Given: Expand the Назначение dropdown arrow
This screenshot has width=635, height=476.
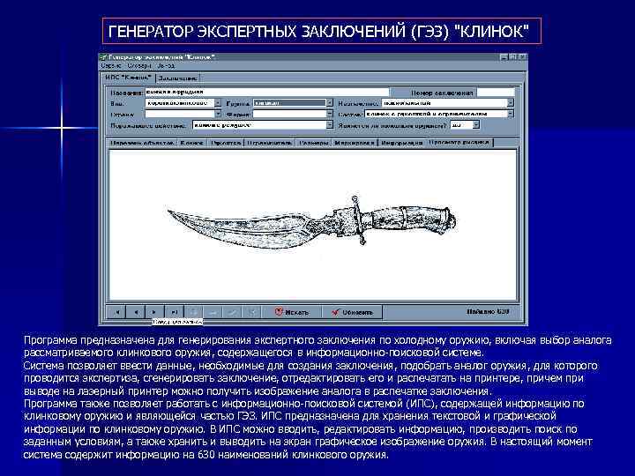Looking at the screenshot, I should [511, 103].
